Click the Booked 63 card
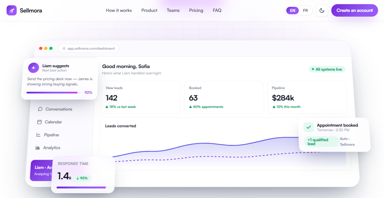The height and width of the screenshot is (198, 384). coord(224,97)
